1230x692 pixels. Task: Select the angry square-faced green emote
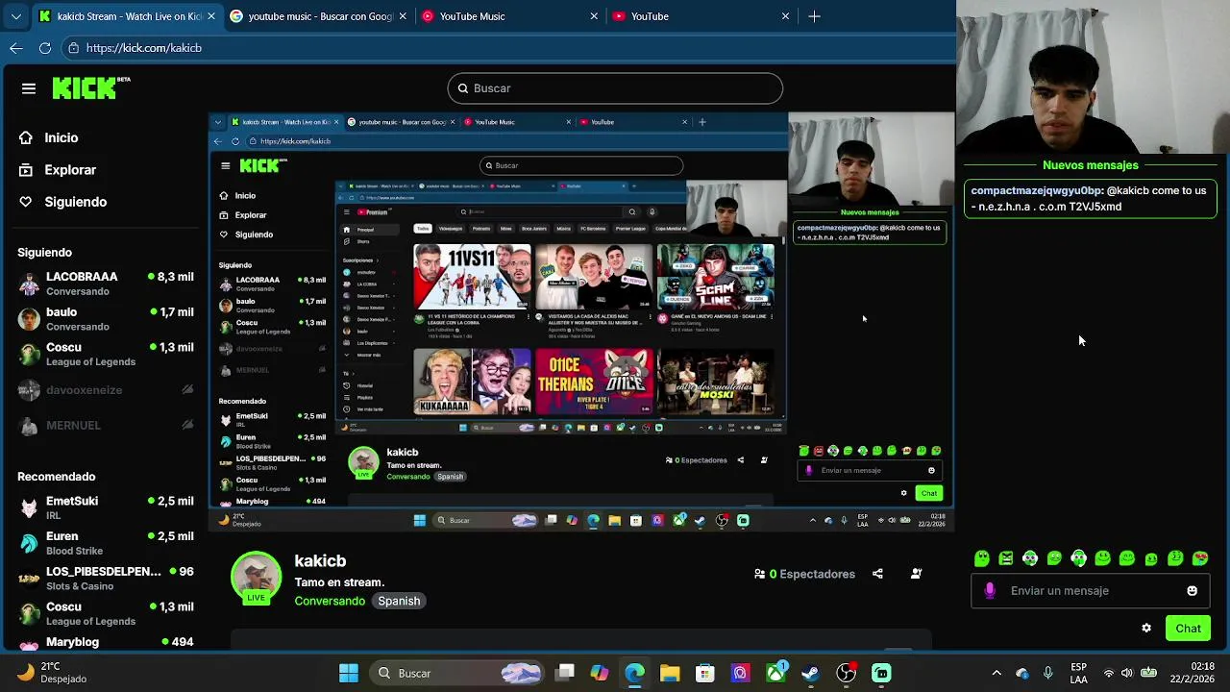coord(1006,558)
